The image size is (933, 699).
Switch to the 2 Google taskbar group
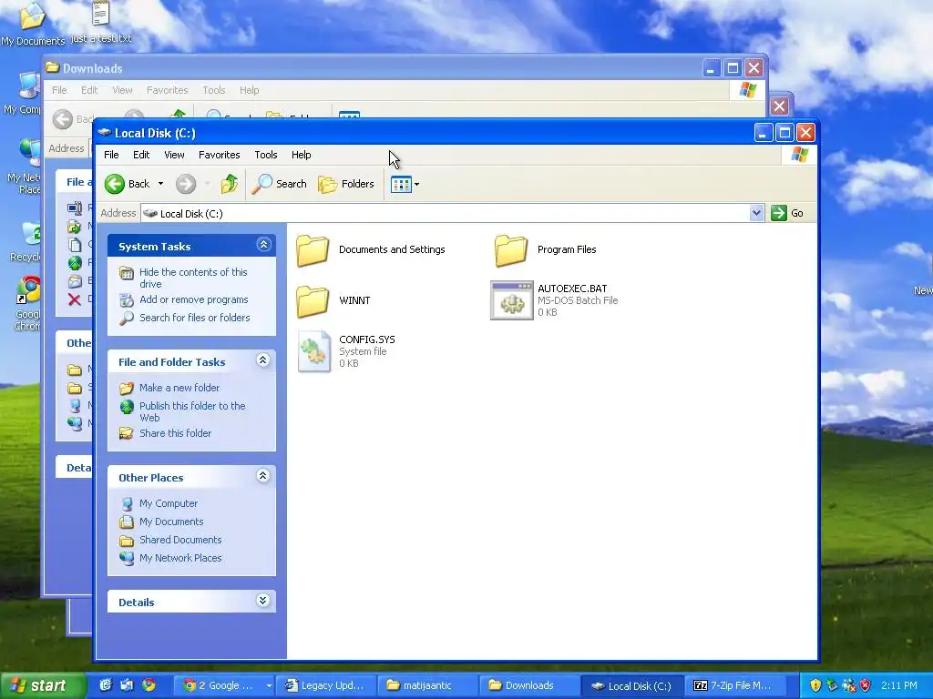226,685
